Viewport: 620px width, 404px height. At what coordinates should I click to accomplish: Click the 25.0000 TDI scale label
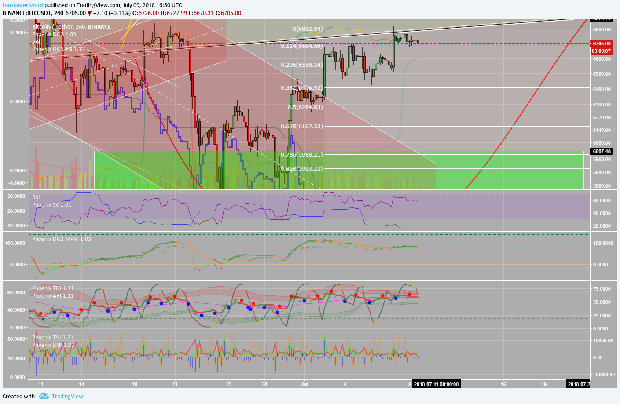coord(602,316)
